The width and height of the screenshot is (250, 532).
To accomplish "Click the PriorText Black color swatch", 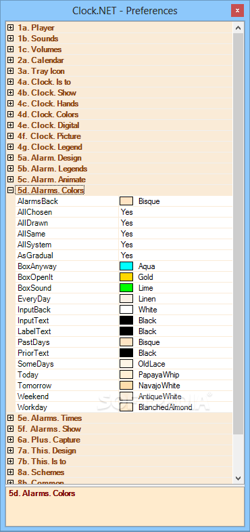I will tap(126, 353).
